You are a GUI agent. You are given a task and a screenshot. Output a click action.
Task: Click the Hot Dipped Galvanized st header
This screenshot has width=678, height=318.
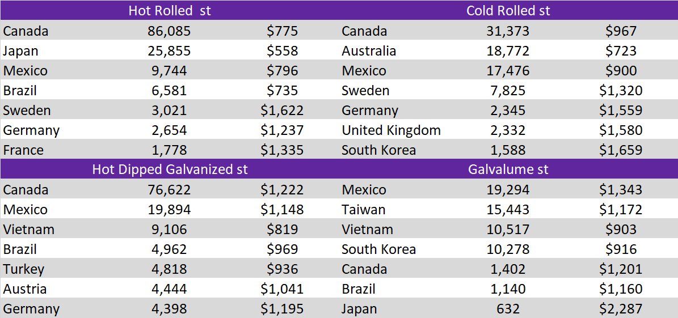170,169
